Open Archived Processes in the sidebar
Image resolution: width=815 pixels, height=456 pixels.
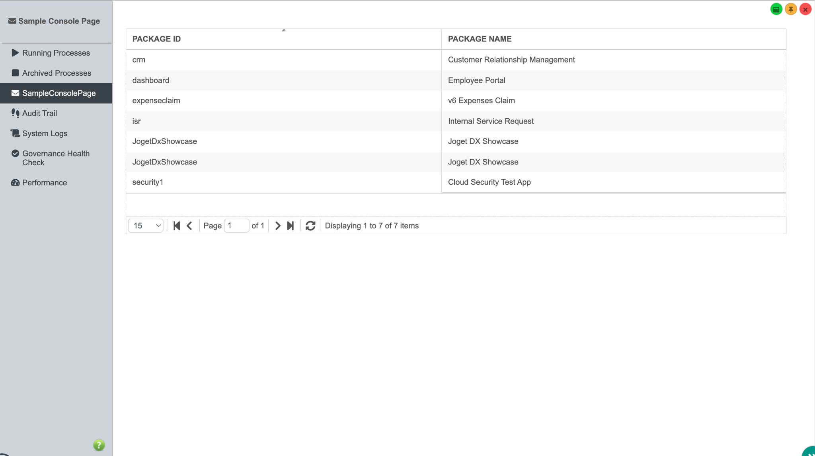(57, 73)
